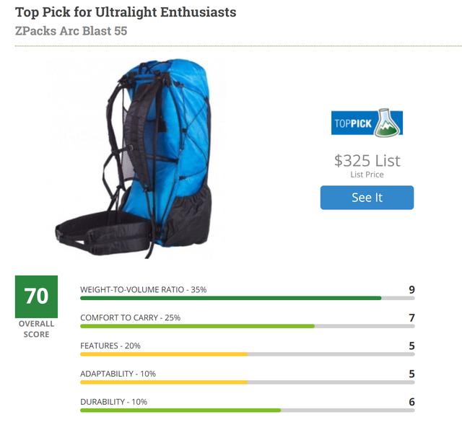Click the List Price caption below price
Image resolution: width=462 pixels, height=430 pixels.
click(x=367, y=175)
